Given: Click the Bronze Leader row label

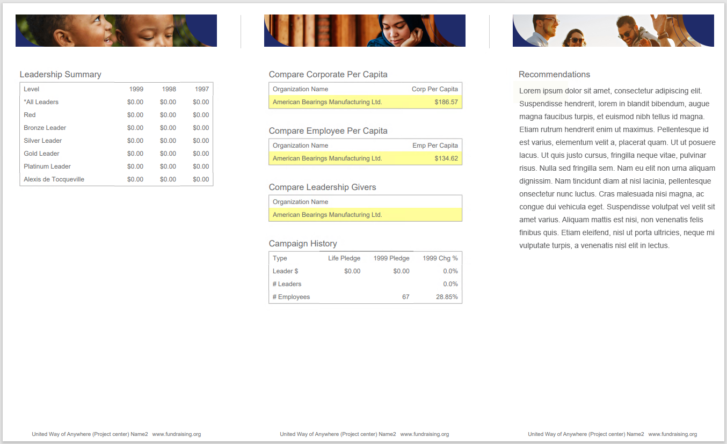Looking at the screenshot, I should 45,128.
